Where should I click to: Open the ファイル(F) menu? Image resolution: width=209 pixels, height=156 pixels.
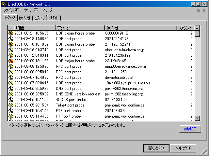tap(11, 10)
